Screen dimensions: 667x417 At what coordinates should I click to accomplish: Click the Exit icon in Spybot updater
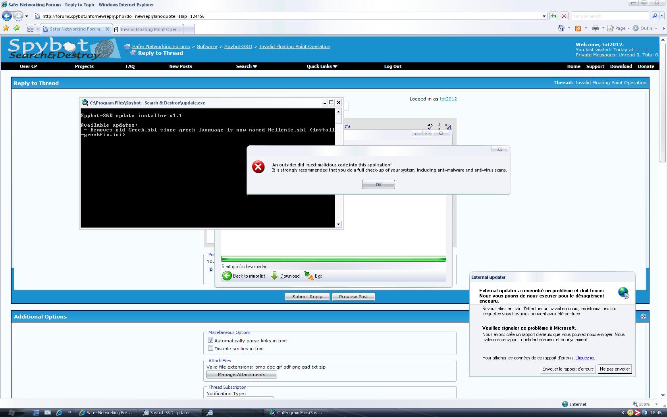pyautogui.click(x=308, y=275)
